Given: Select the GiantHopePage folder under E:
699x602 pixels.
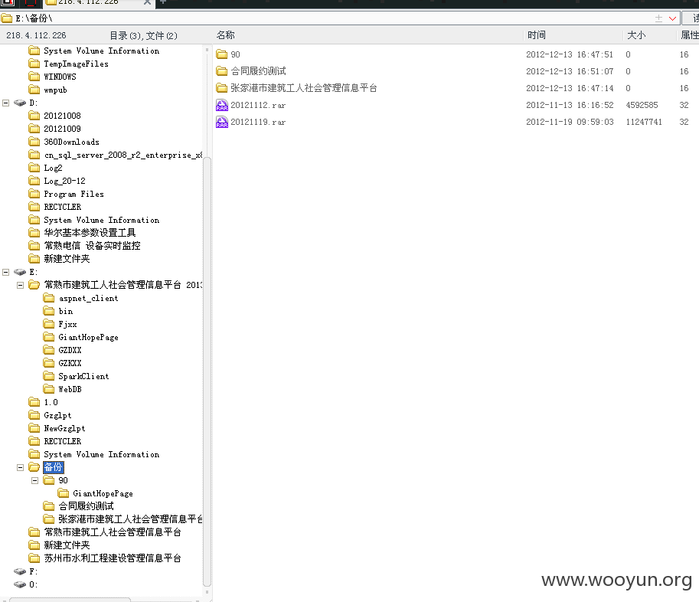Looking at the screenshot, I should click(x=88, y=337).
